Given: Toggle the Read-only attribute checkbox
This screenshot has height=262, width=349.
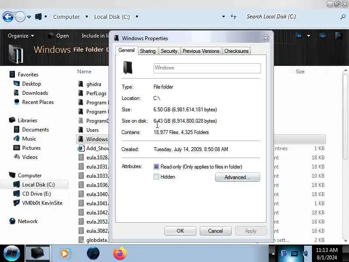Looking at the screenshot, I should tap(156, 167).
